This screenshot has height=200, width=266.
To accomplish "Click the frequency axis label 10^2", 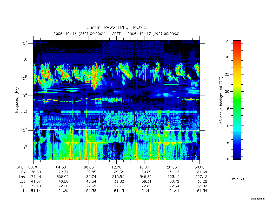I will point(24,130).
